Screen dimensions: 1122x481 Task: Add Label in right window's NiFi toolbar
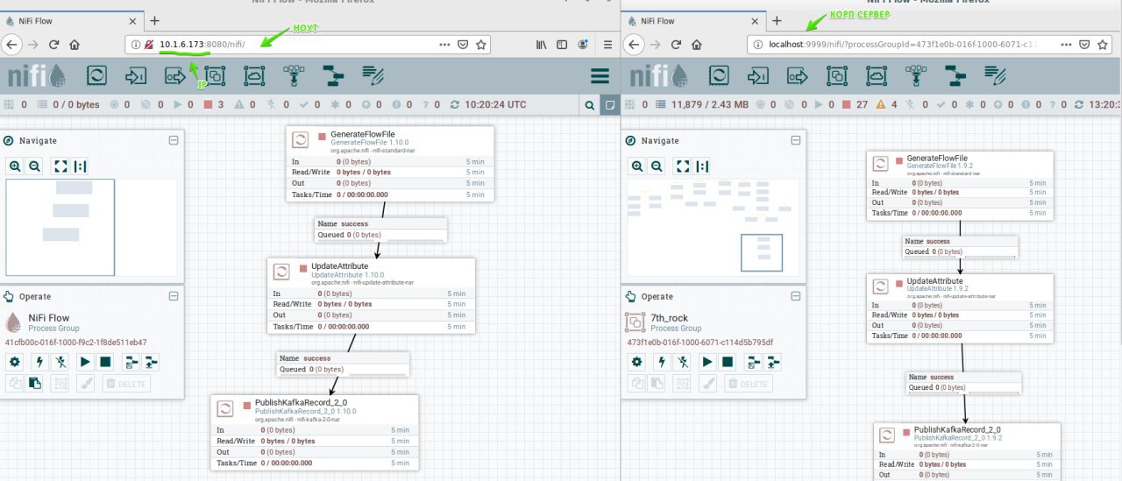995,75
